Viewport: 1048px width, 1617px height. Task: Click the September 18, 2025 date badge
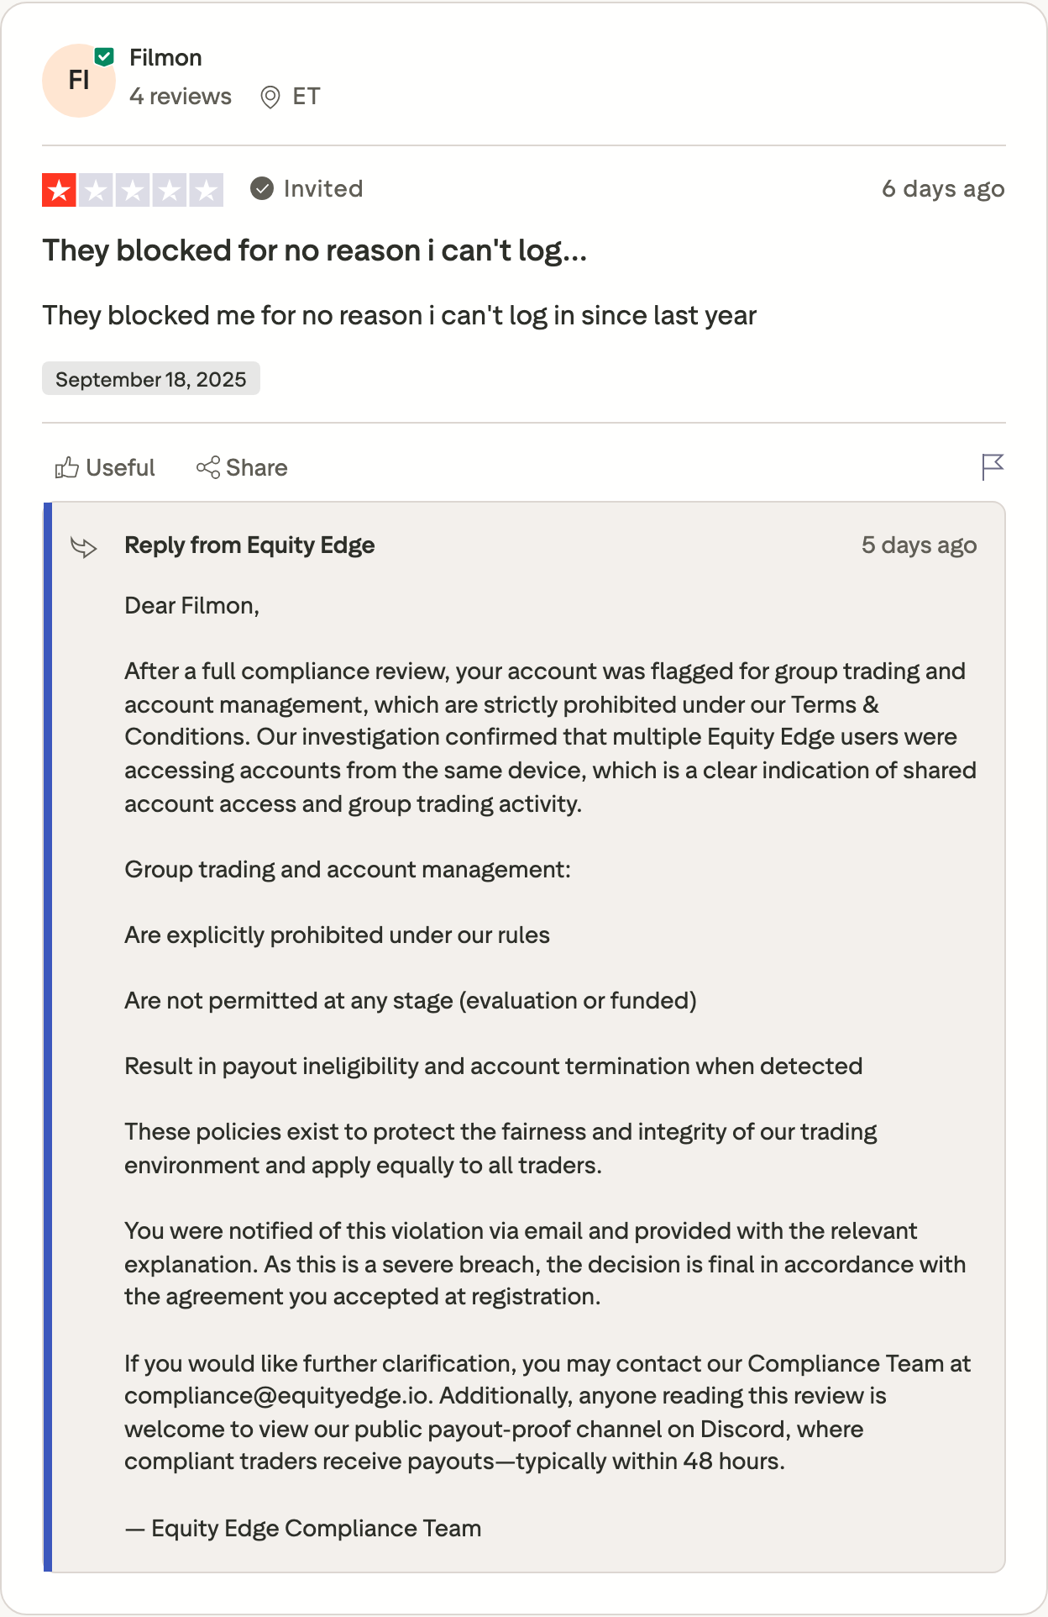coord(151,379)
